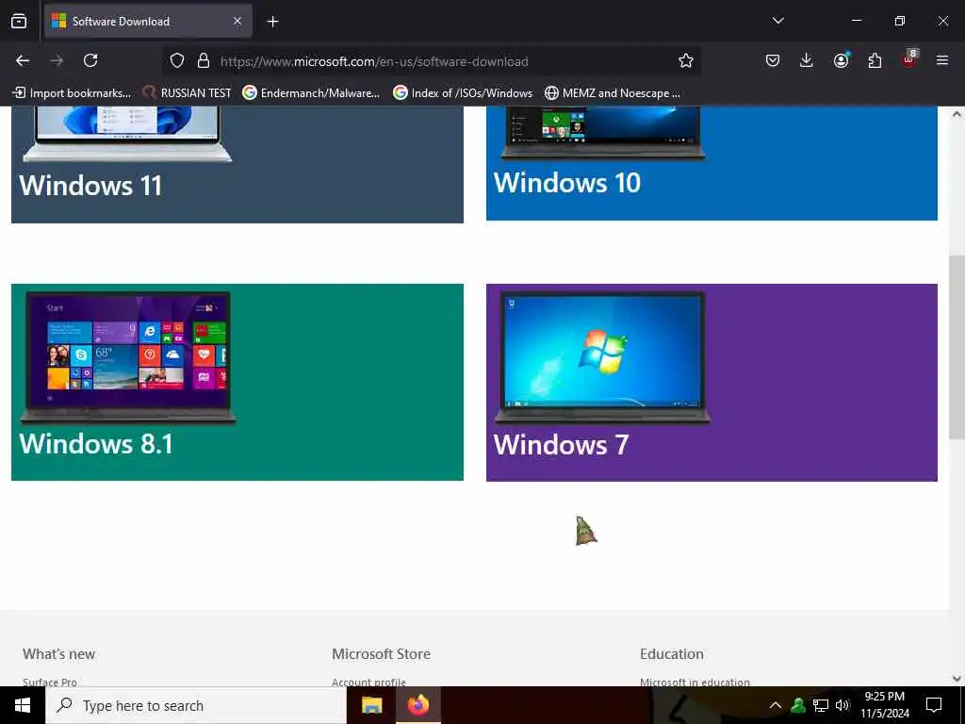Open Firefox account menu
The width and height of the screenshot is (965, 724).
pos(841,60)
